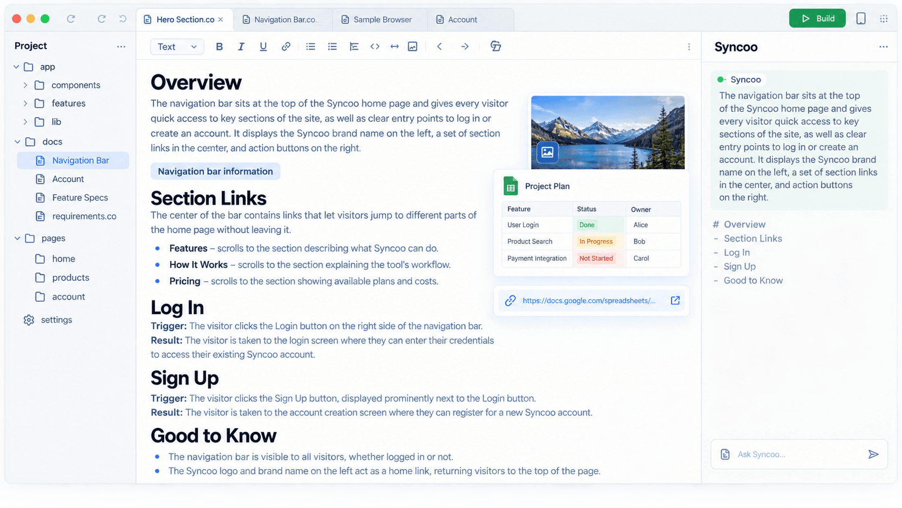Open settings gear in the project sidebar
The image size is (902, 508).
29,320
